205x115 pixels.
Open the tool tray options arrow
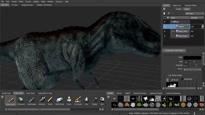pyautogui.click(x=2, y=97)
